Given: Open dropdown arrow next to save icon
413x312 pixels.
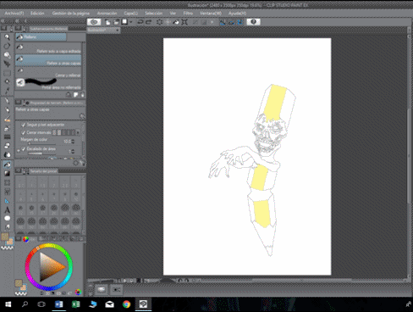Looking at the screenshot, I should tap(131, 22).
